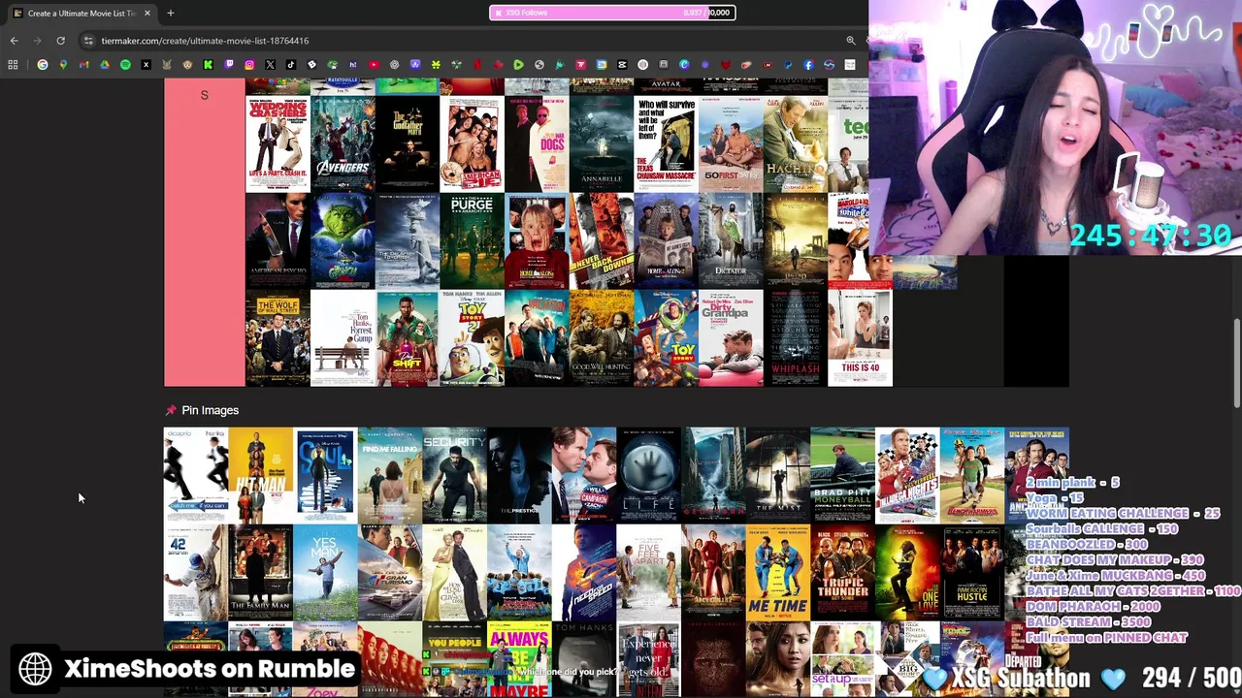Select the Texas Chainsaw Massacre poster

click(666, 143)
